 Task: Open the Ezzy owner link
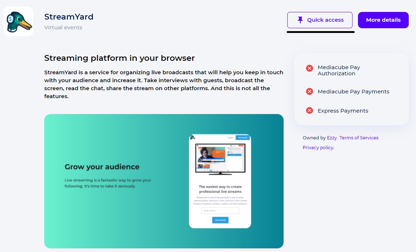[332, 138]
